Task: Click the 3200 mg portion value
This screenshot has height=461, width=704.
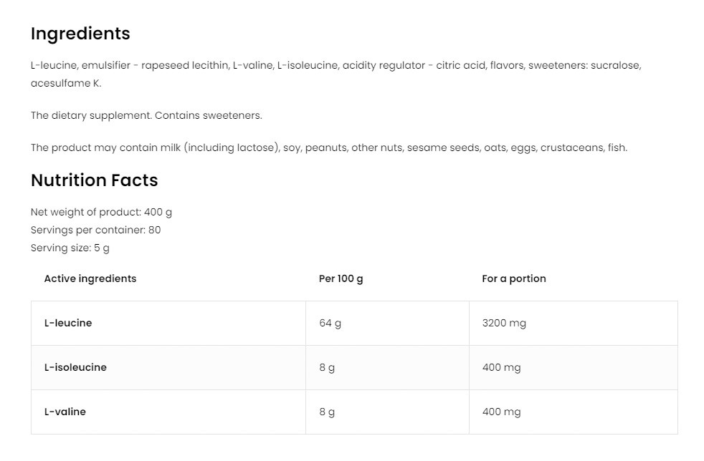Action: (504, 323)
